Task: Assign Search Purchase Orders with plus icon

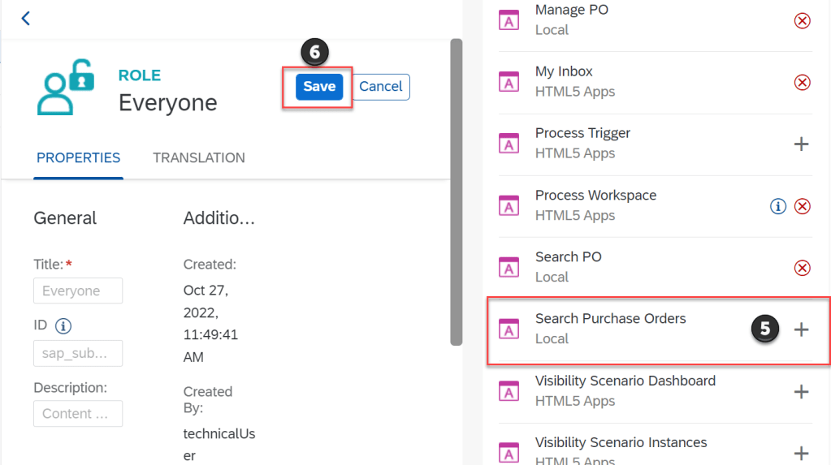Action: [801, 329]
